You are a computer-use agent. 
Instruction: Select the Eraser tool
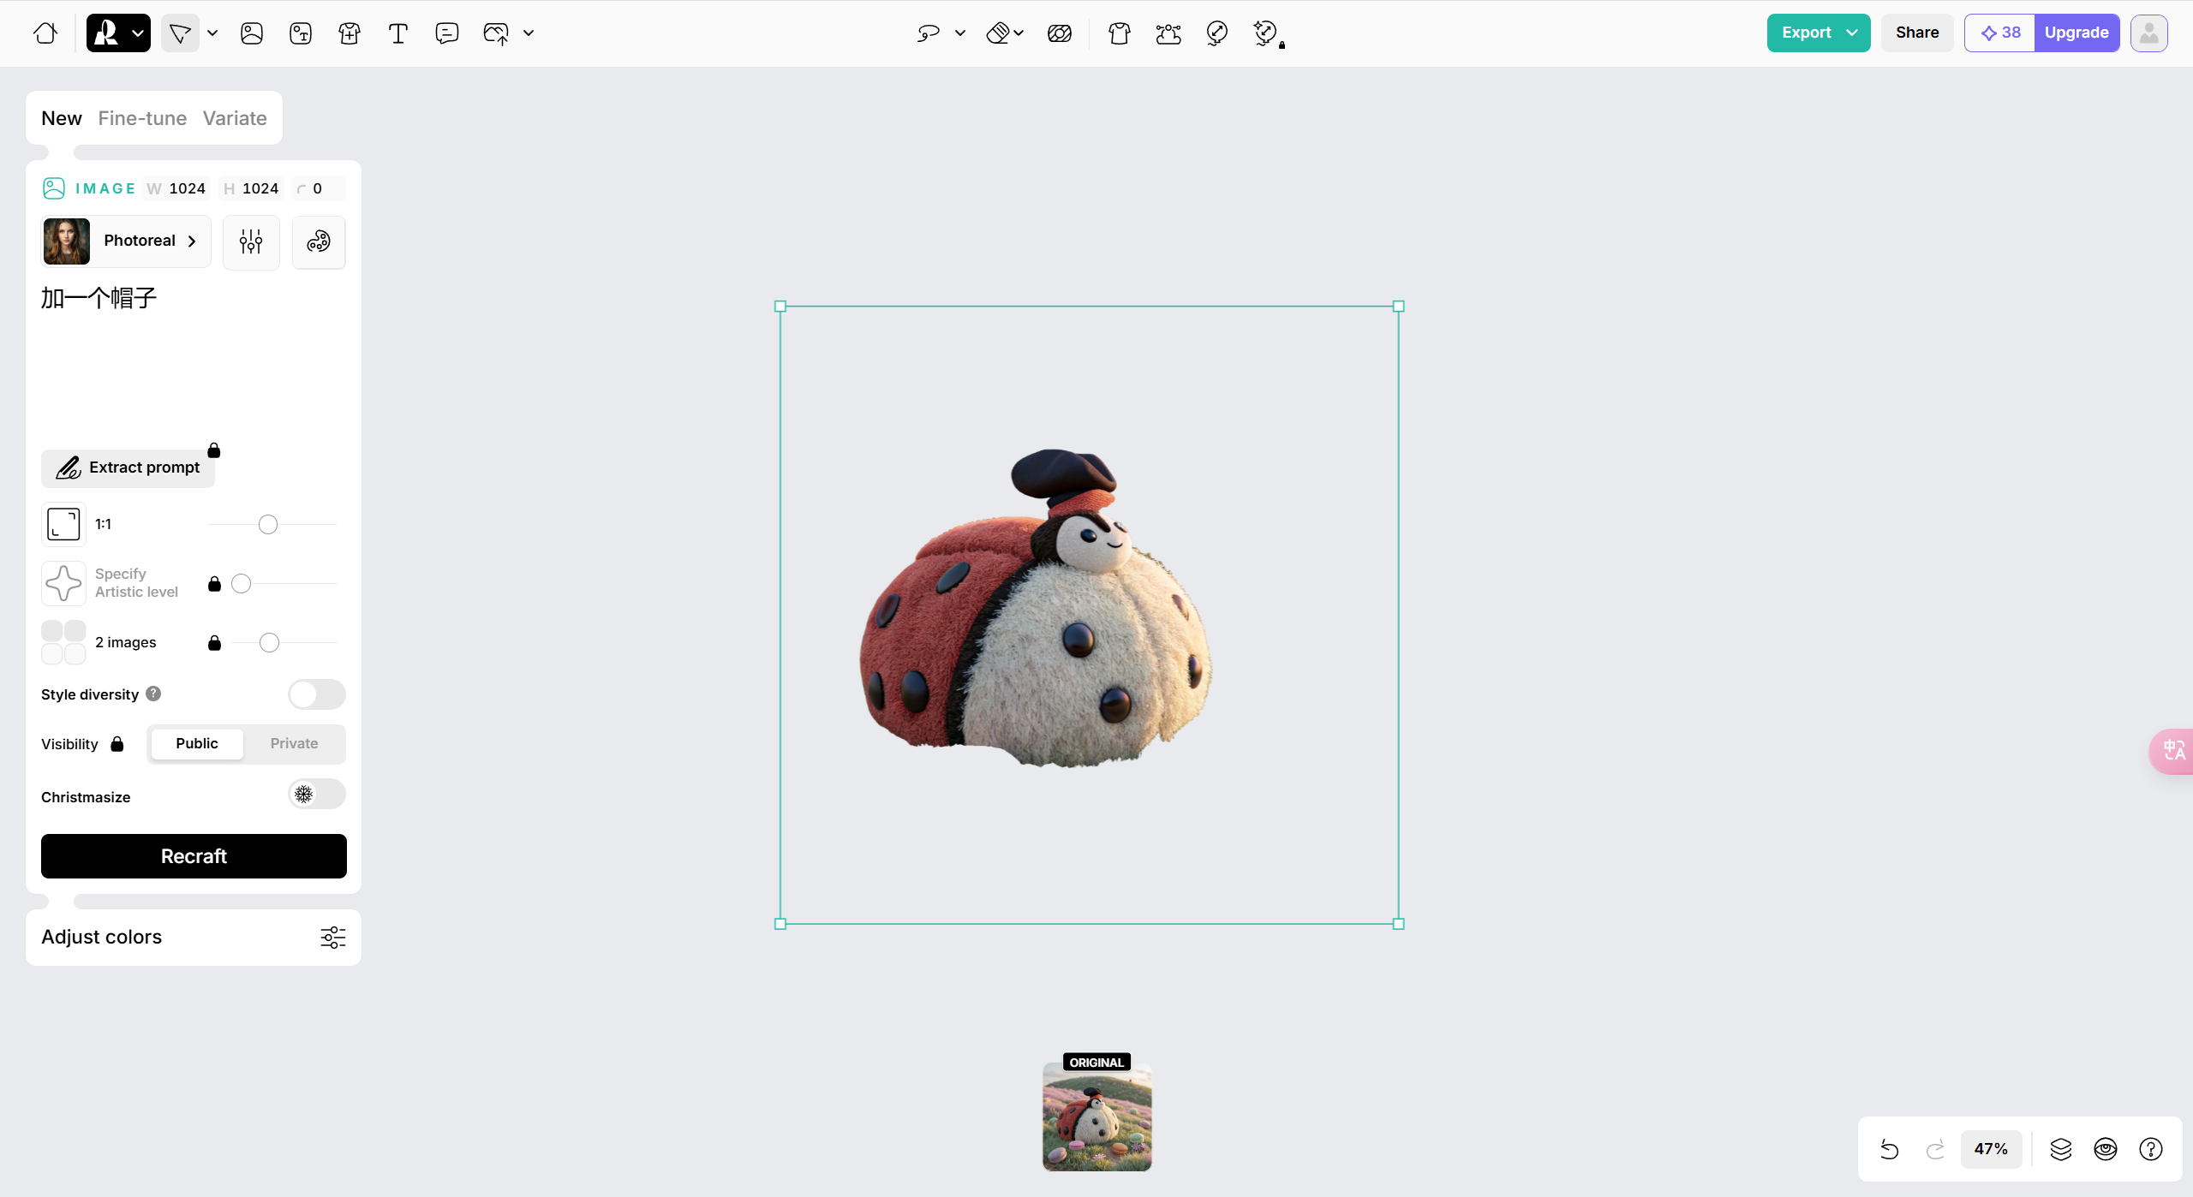pos(997,33)
